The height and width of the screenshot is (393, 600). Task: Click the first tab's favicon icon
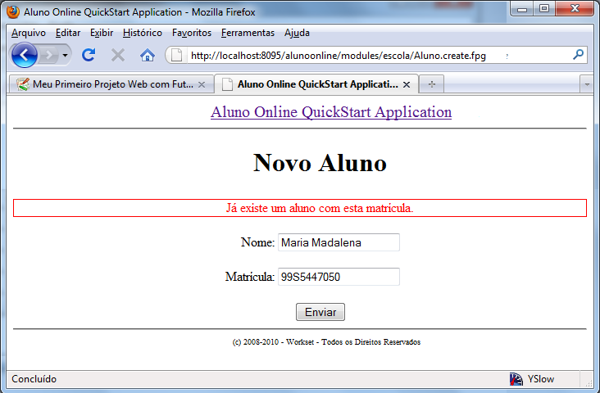coord(23,84)
